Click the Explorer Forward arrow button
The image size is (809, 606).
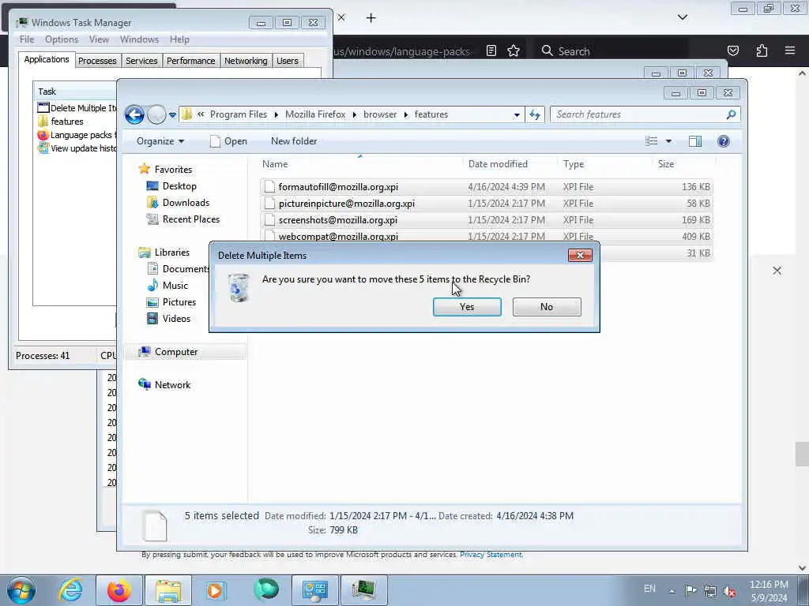(156, 114)
